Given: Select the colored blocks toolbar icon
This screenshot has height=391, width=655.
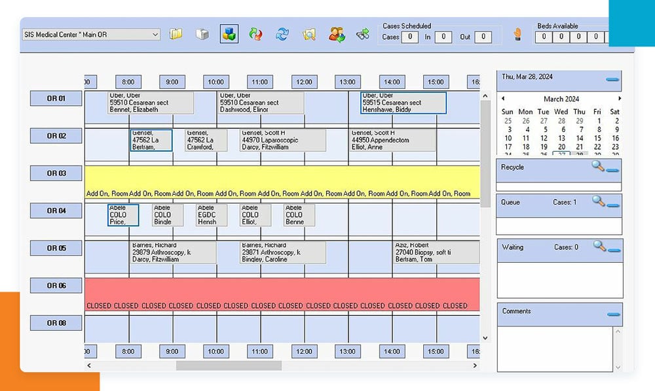Looking at the screenshot, I should [x=229, y=34].
